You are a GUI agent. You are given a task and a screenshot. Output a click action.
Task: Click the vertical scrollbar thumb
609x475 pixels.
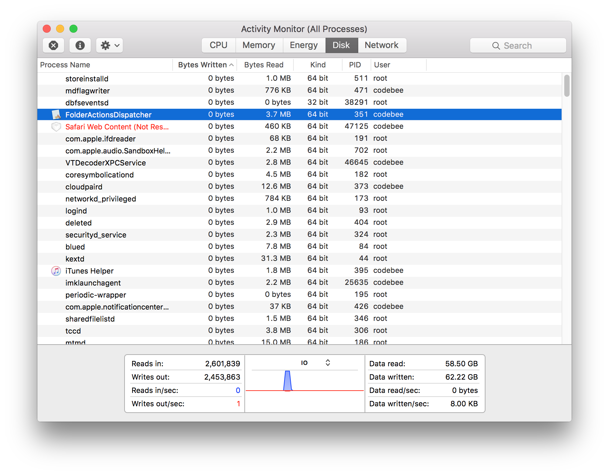(567, 86)
